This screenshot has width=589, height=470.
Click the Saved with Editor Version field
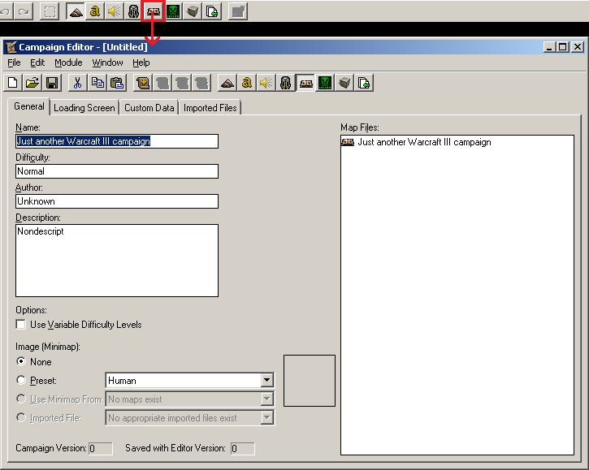tap(242, 448)
